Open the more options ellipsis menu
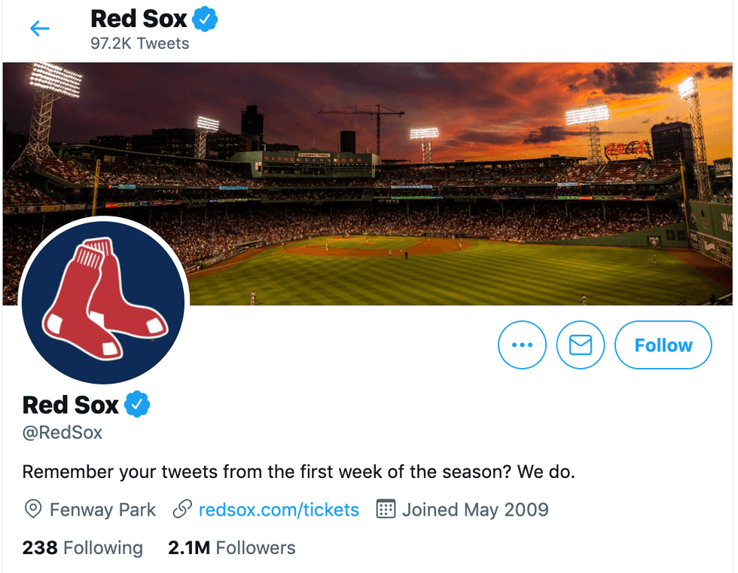This screenshot has height=573, width=738. (x=522, y=345)
